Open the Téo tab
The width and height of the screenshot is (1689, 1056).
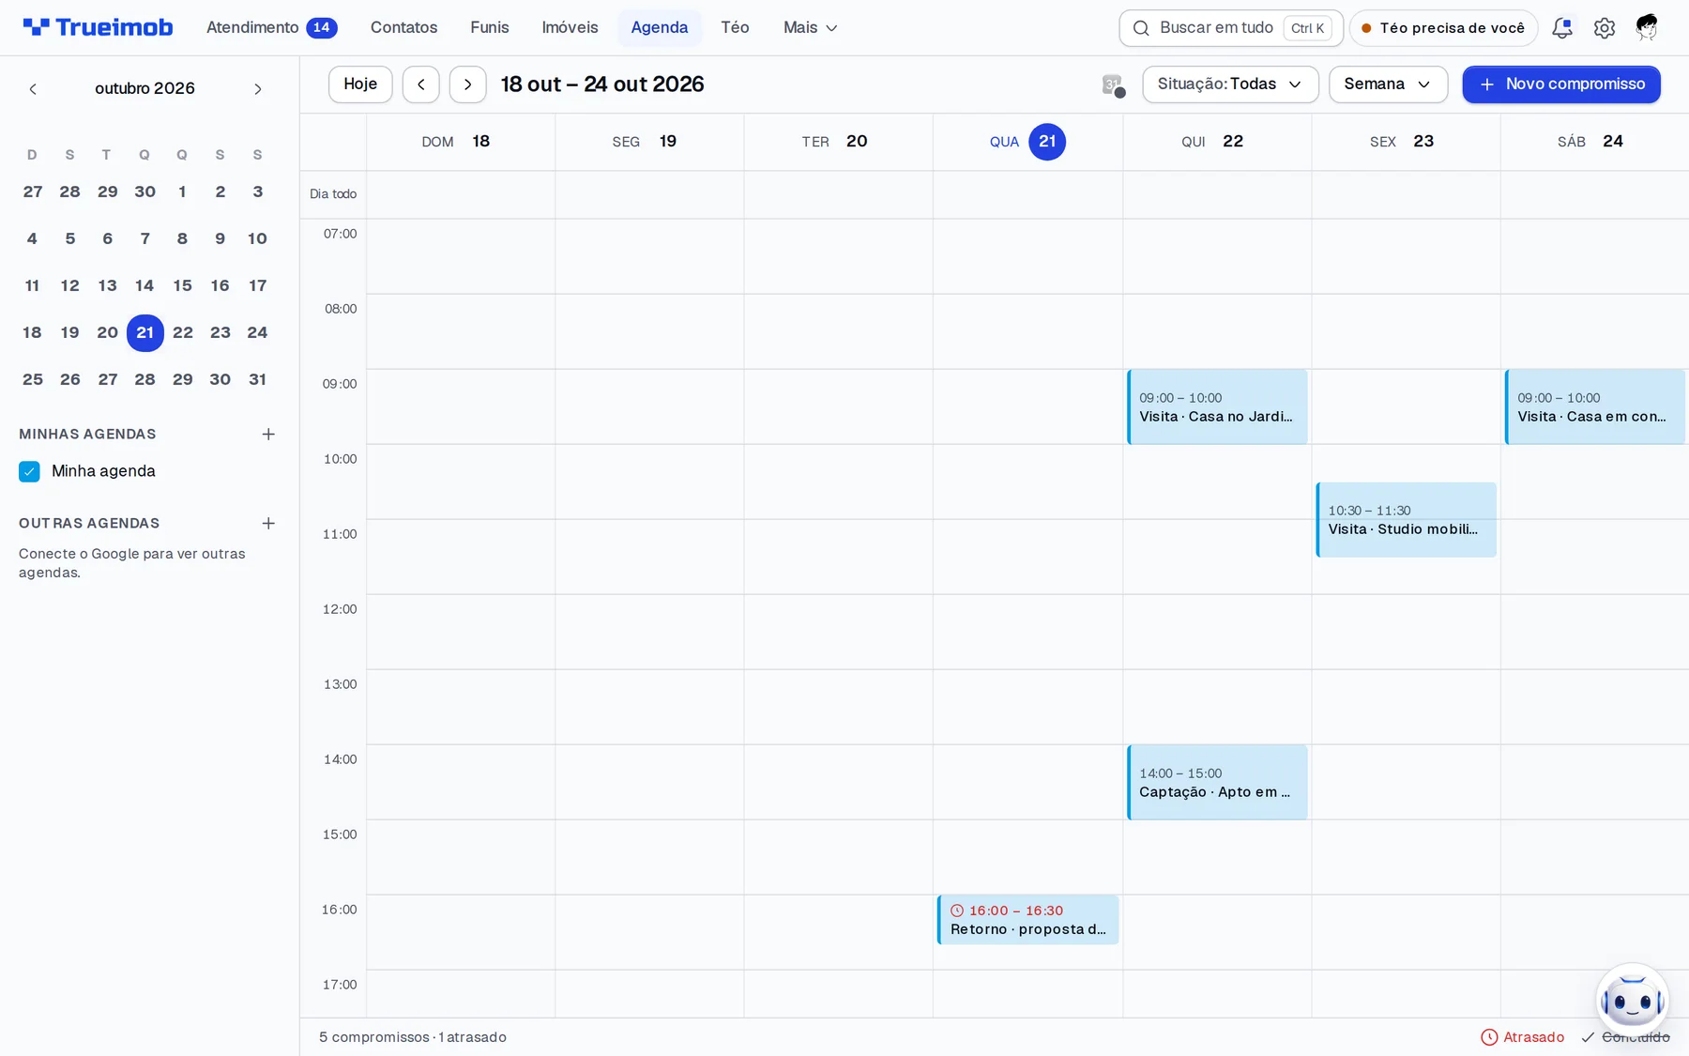click(x=735, y=28)
